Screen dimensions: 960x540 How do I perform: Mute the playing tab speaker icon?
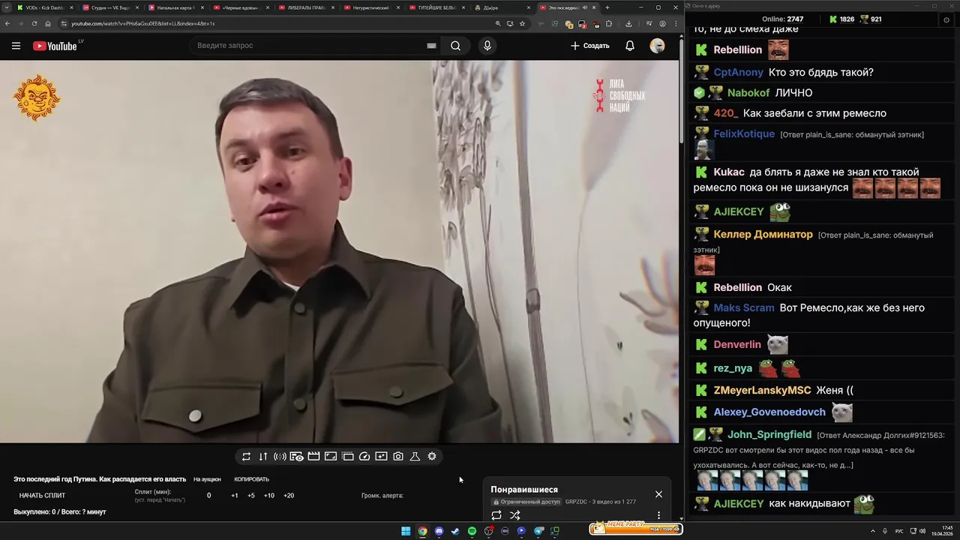click(x=585, y=7)
